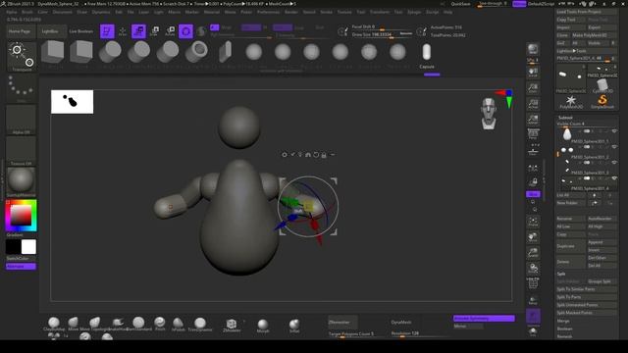The image size is (628, 353).
Task: Click the QuickSave button
Action: [x=460, y=4]
